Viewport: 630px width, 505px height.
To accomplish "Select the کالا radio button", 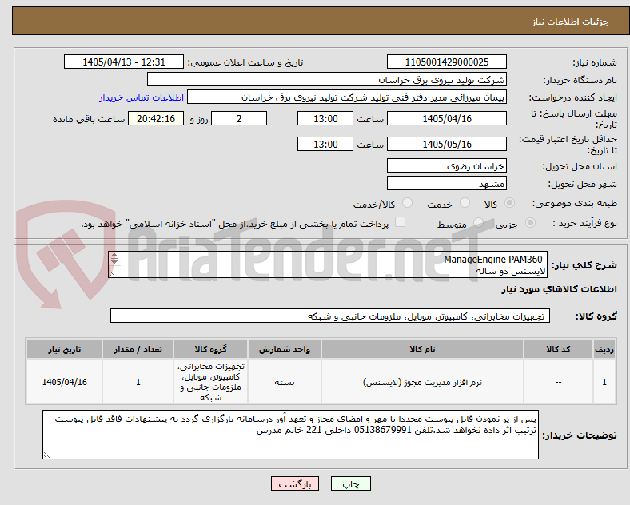I will coord(509,203).
